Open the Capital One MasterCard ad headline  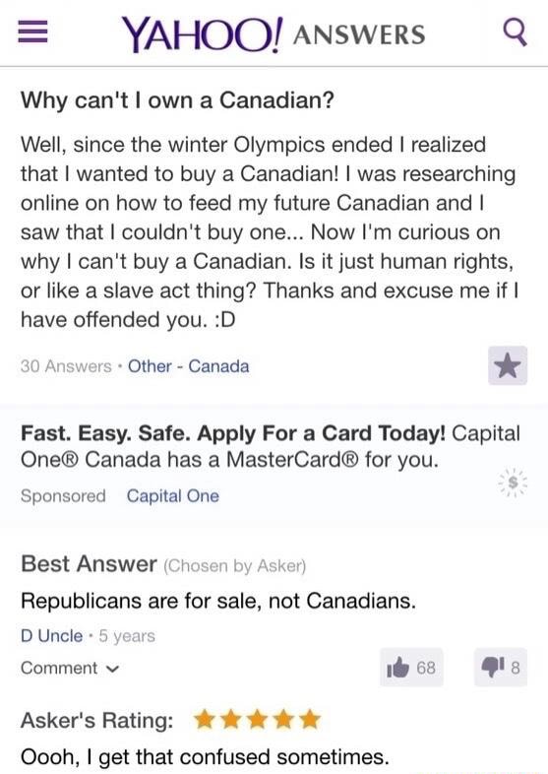click(271, 446)
